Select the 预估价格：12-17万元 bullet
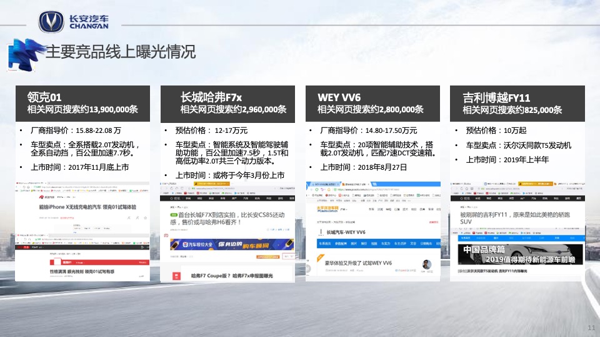The width and height of the screenshot is (600, 337). pos(211,130)
